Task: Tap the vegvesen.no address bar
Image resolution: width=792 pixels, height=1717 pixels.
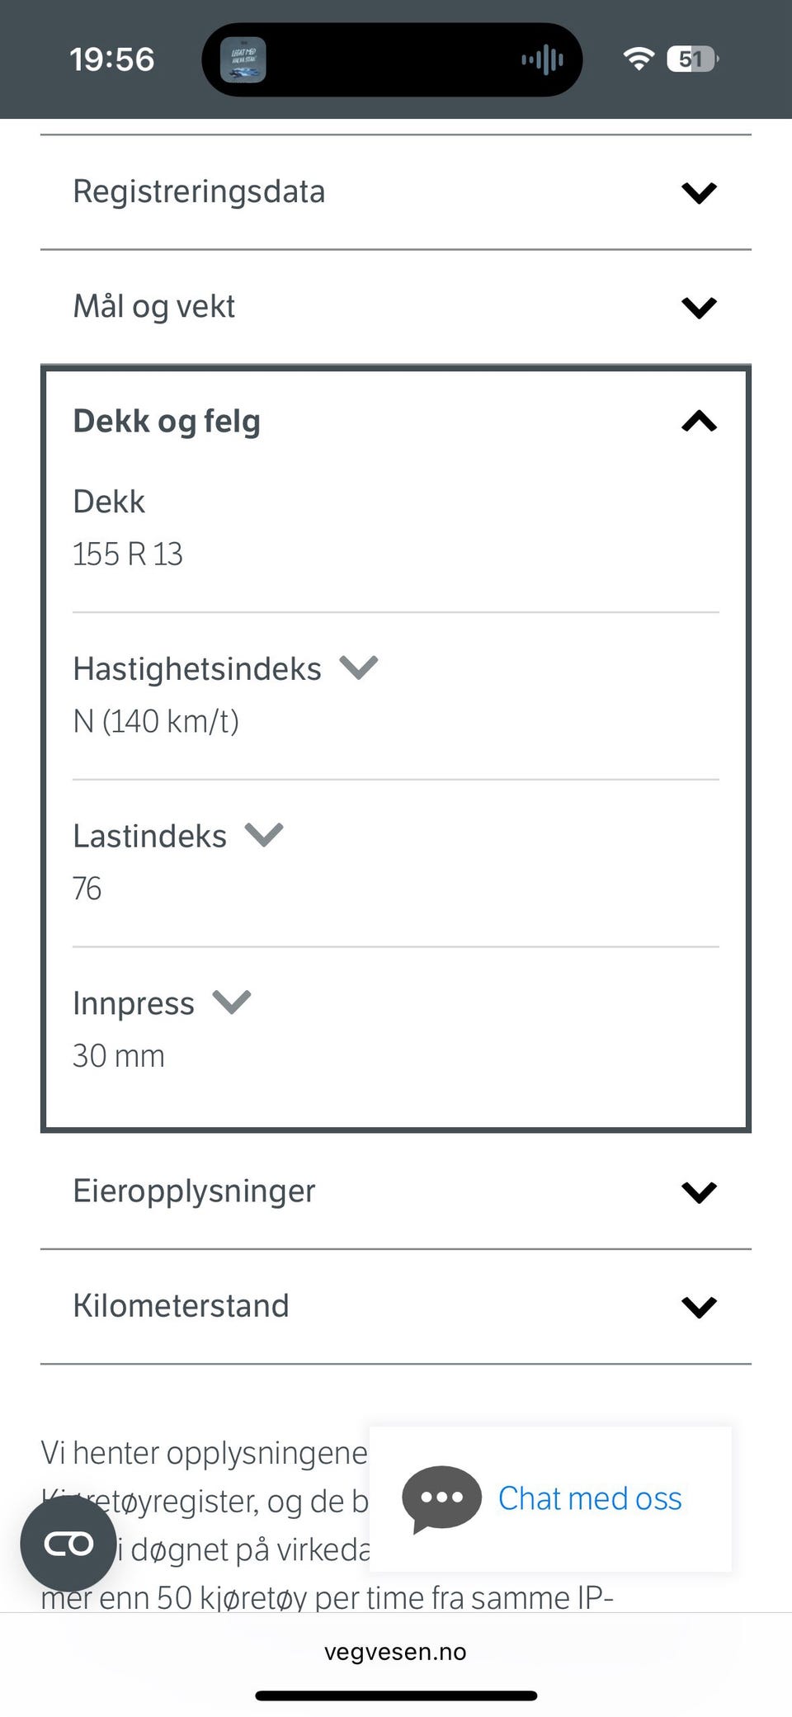Action: click(x=395, y=1652)
